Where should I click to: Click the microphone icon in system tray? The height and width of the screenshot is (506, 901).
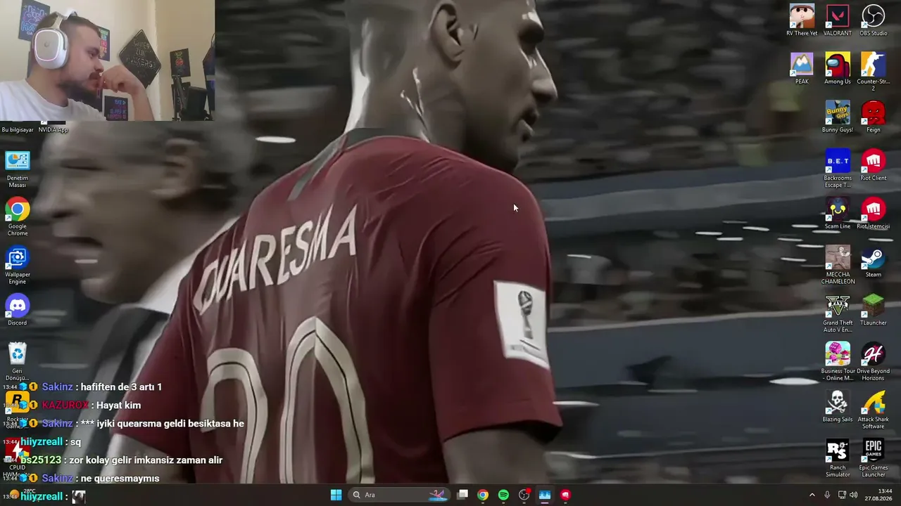827,495
